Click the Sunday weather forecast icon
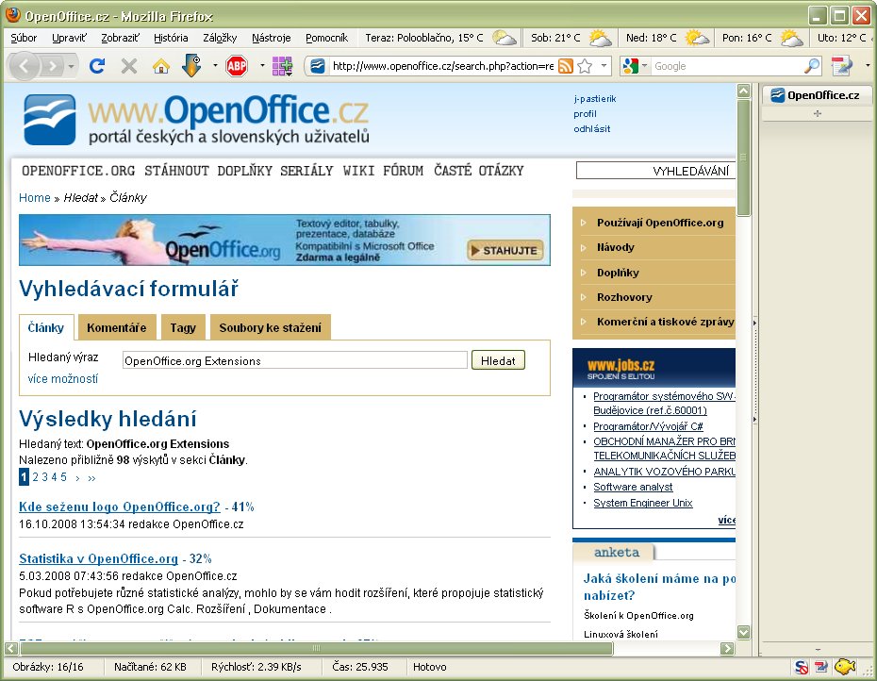Screen dimensions: 877x681 point(697,38)
